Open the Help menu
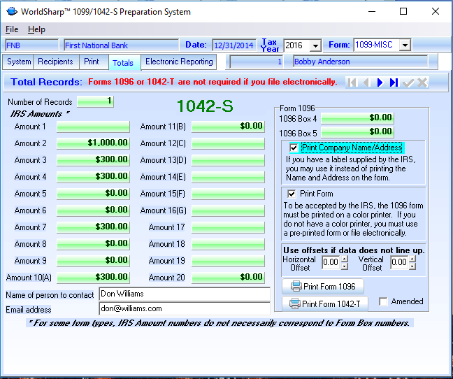Image resolution: width=453 pixels, height=379 pixels. tap(36, 29)
